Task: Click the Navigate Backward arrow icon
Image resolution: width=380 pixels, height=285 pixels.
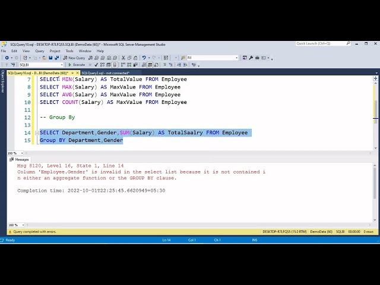Action: (x=7, y=58)
